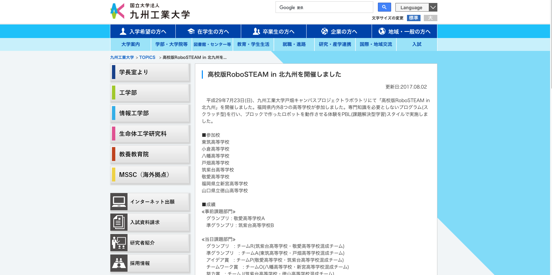Switch text size to 大 (large)

pyautogui.click(x=430, y=18)
